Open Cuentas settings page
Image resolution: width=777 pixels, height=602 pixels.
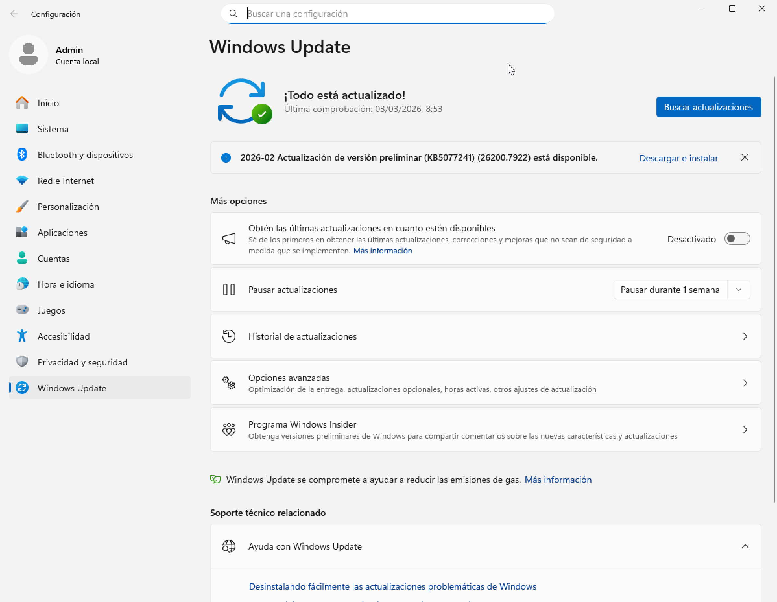click(100, 258)
